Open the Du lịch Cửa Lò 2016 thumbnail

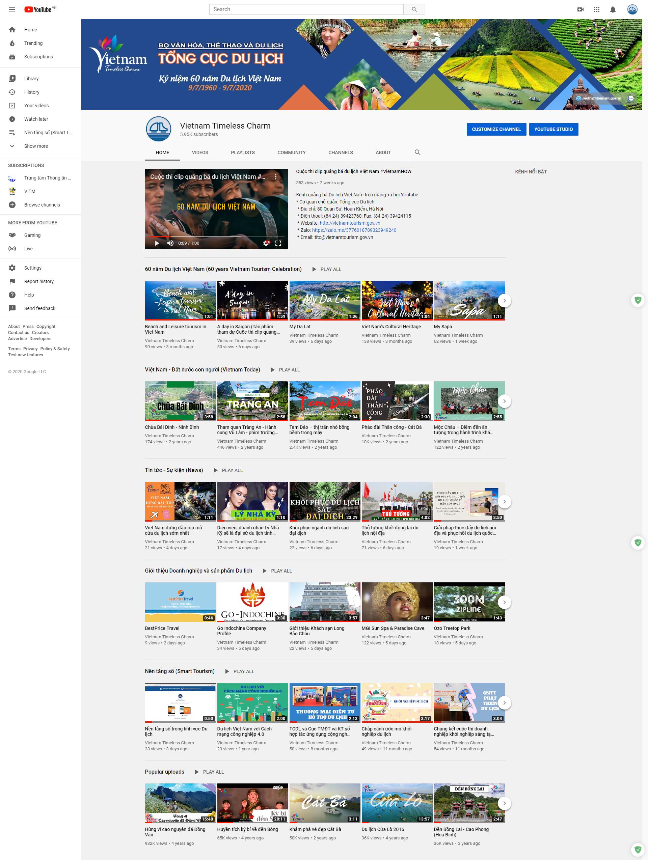click(x=397, y=803)
